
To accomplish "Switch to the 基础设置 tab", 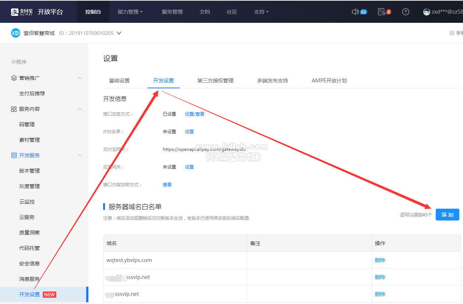I will (x=119, y=81).
